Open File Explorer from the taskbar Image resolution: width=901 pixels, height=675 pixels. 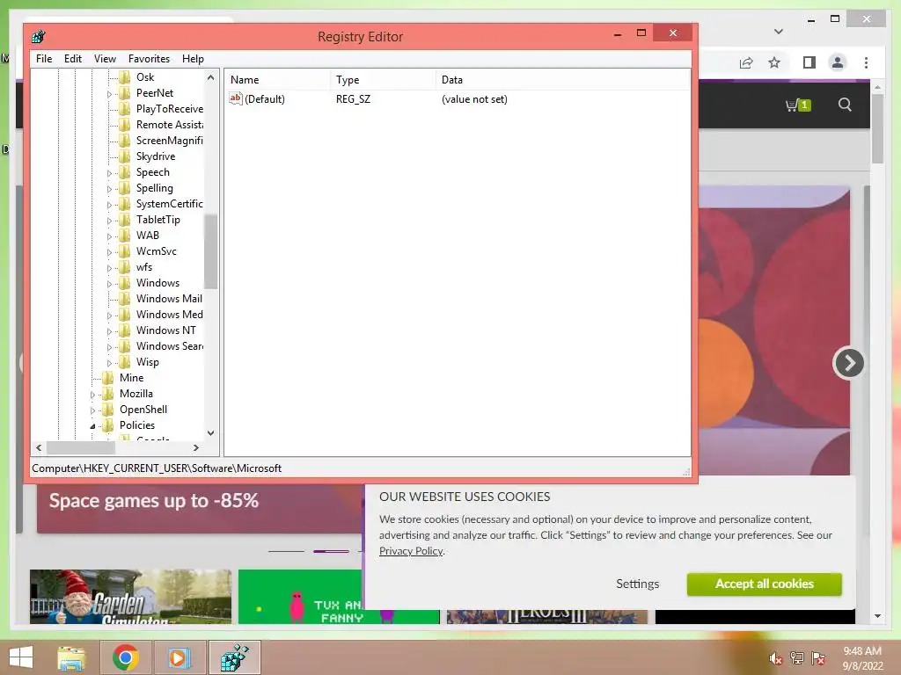click(x=71, y=657)
